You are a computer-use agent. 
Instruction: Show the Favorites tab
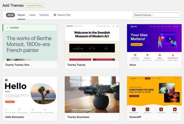pyautogui.click(x=44, y=15)
